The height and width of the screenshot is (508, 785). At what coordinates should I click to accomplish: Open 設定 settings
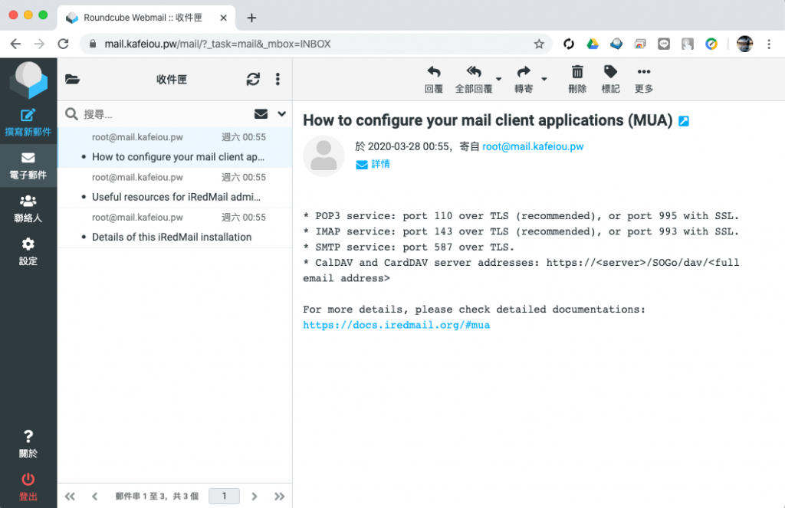point(28,252)
